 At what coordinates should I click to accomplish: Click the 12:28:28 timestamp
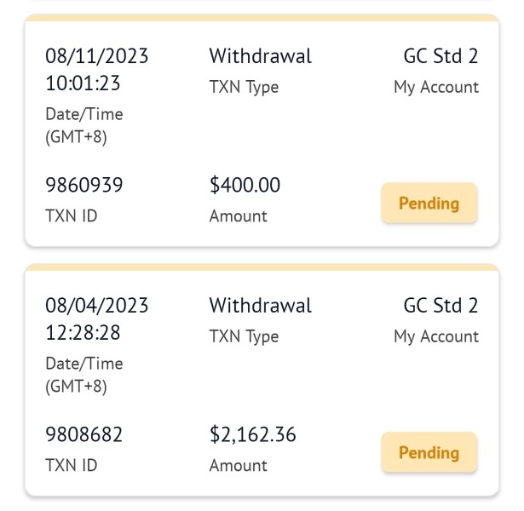(x=83, y=334)
